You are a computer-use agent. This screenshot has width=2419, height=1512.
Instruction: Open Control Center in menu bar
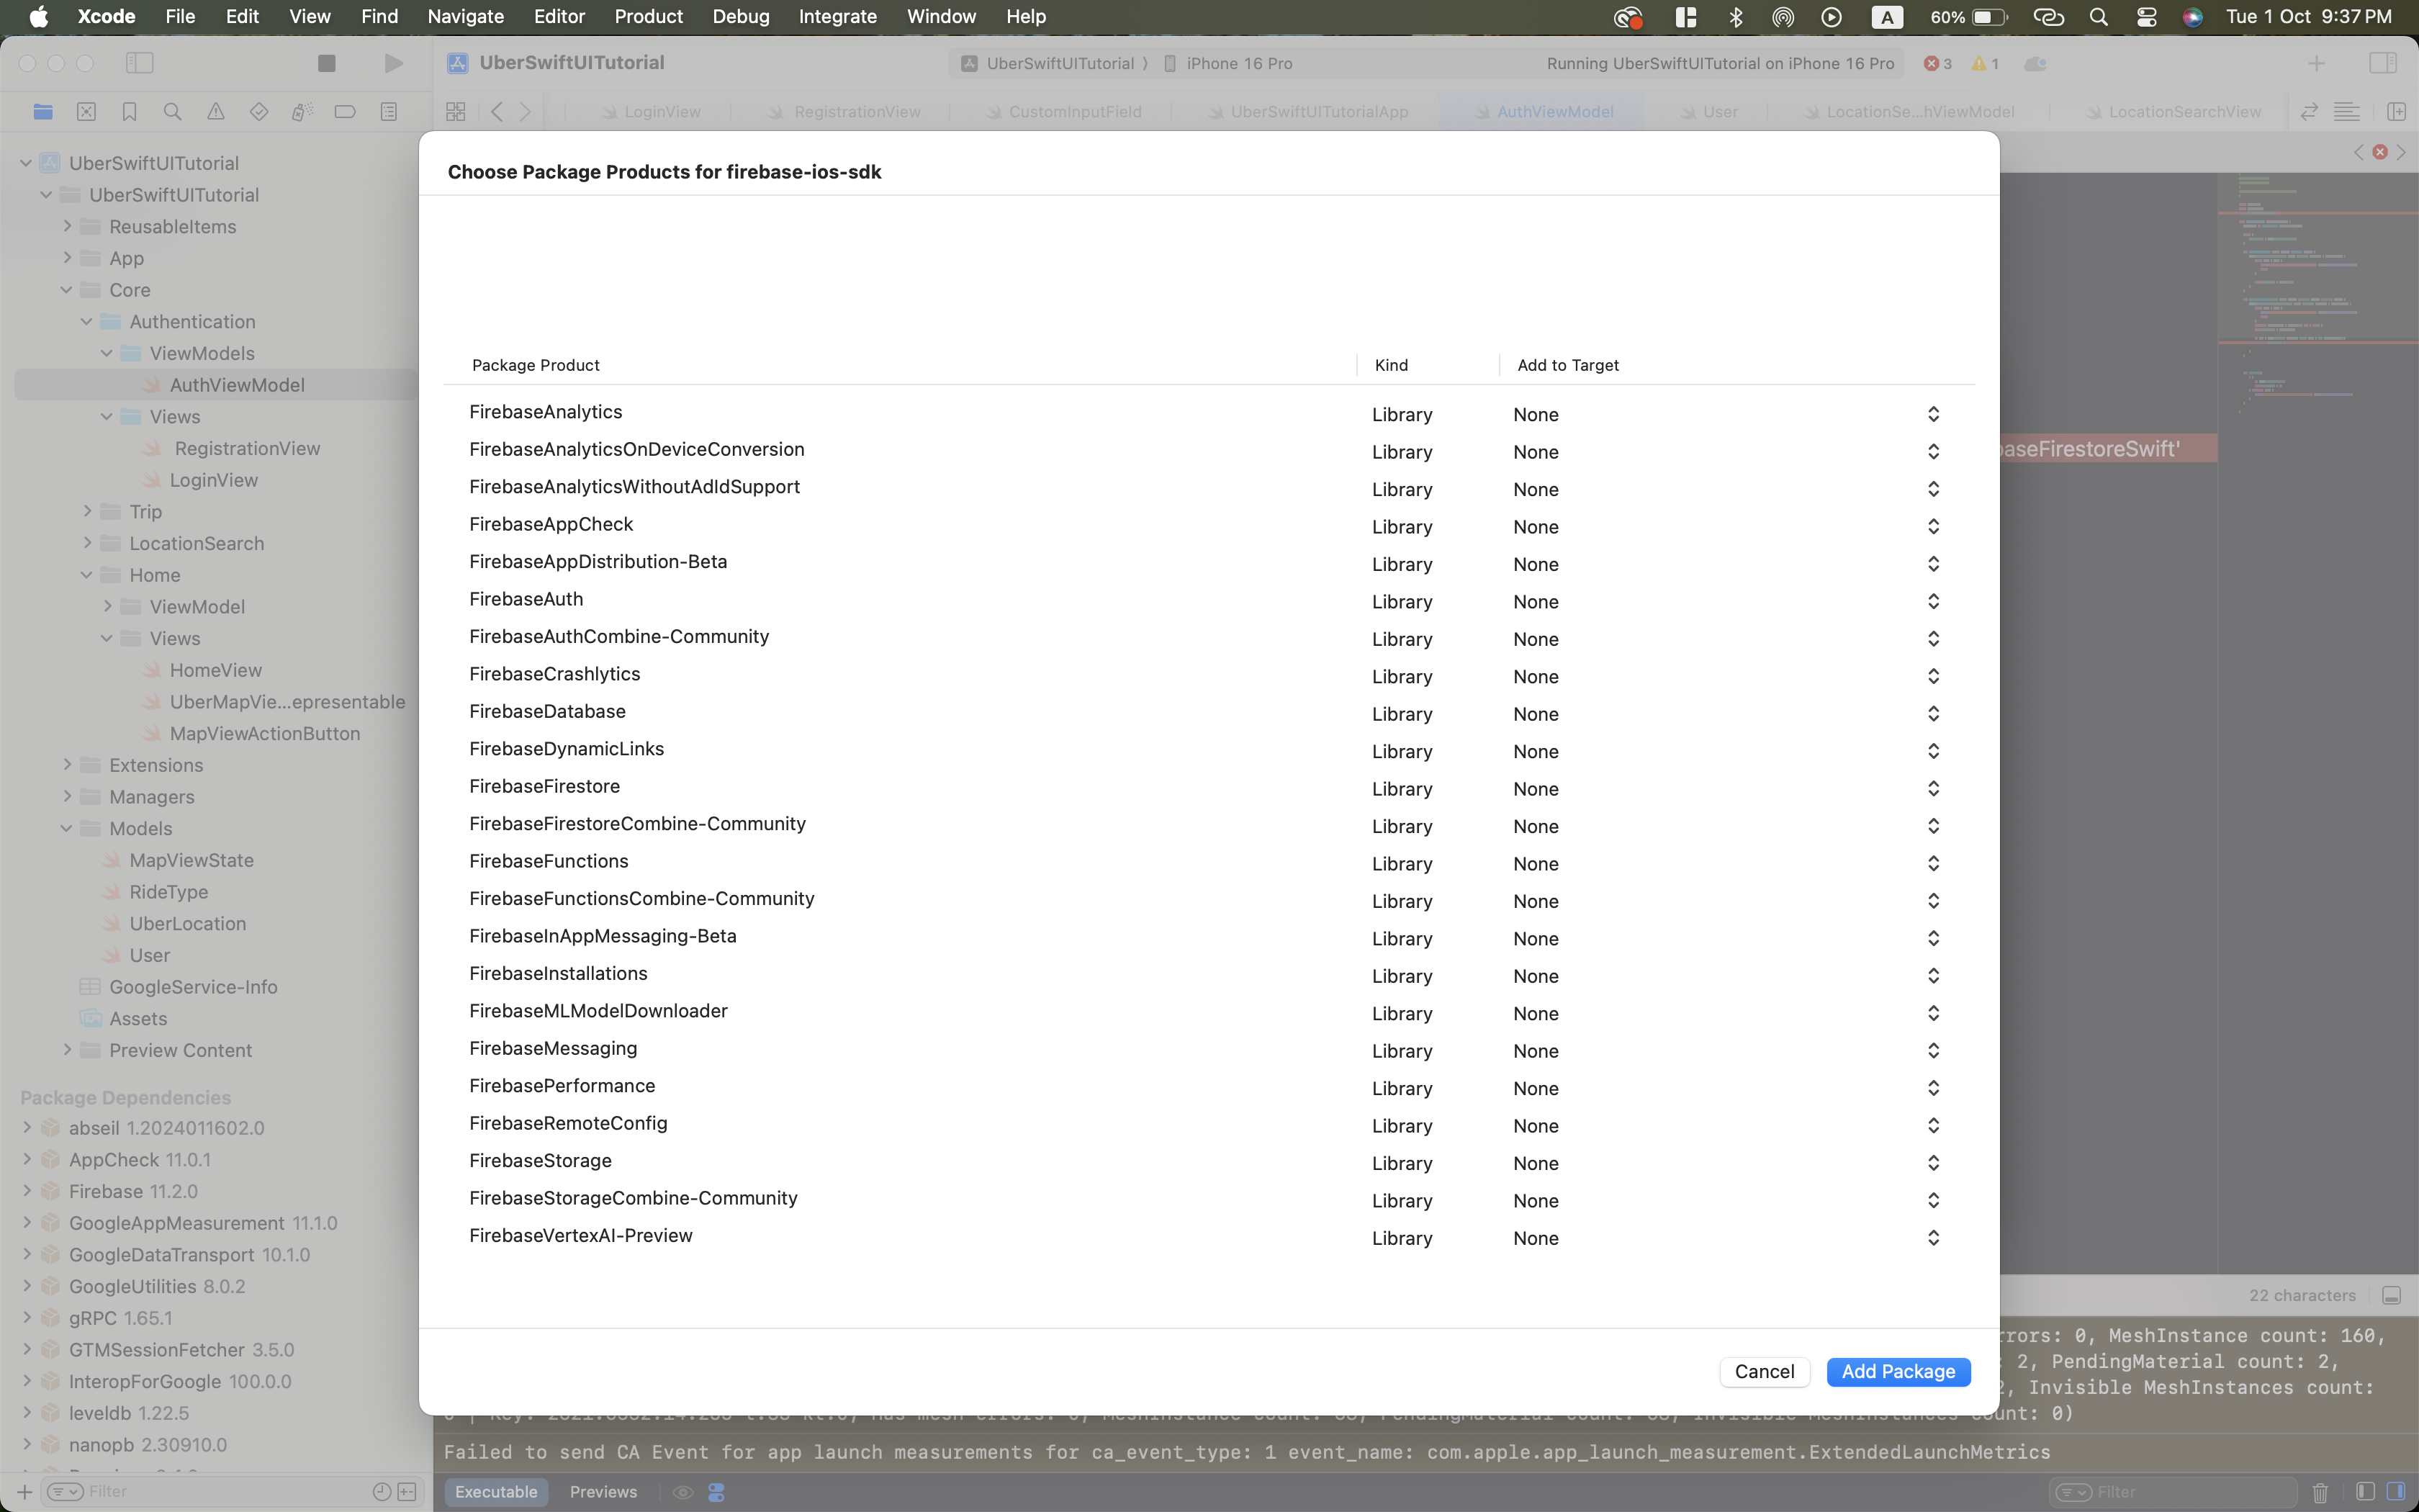(2146, 17)
